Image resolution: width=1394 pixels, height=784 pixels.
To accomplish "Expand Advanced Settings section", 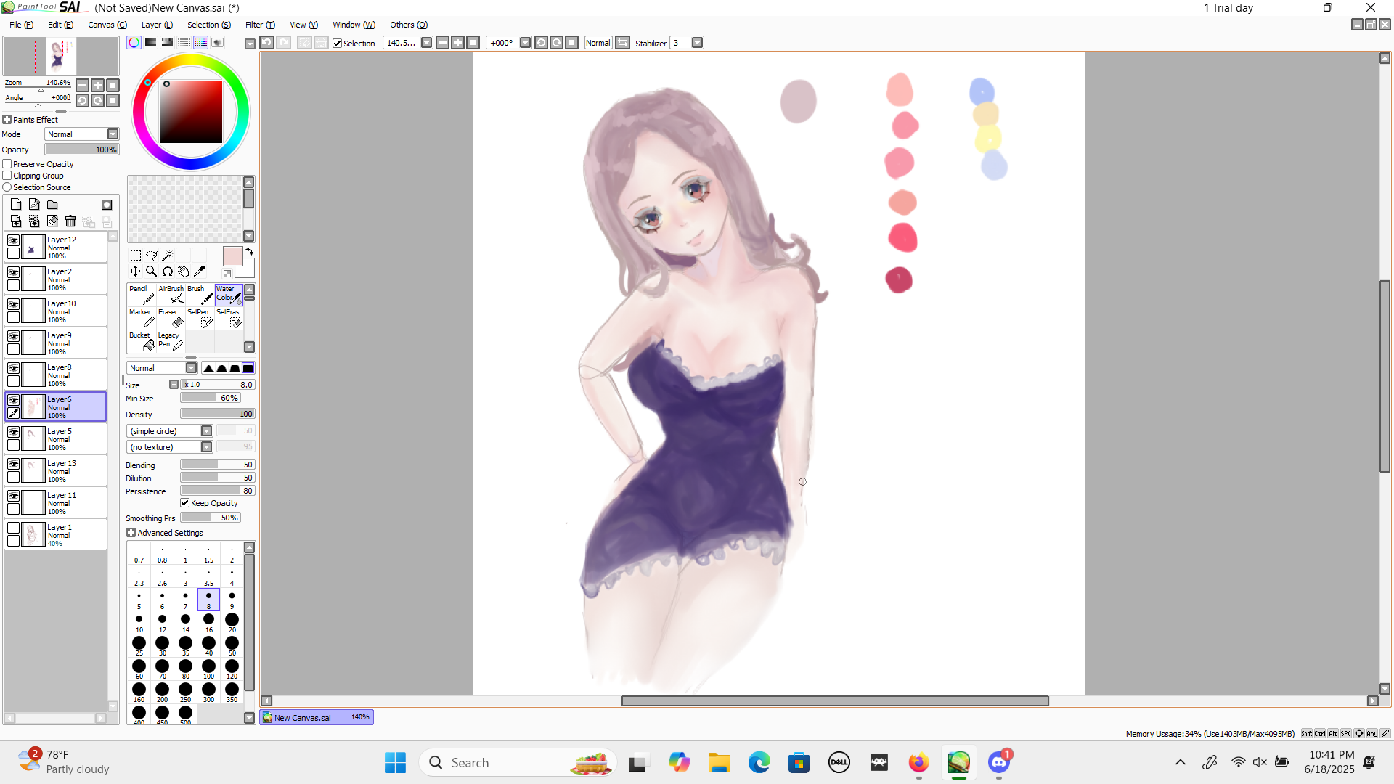I will [131, 533].
